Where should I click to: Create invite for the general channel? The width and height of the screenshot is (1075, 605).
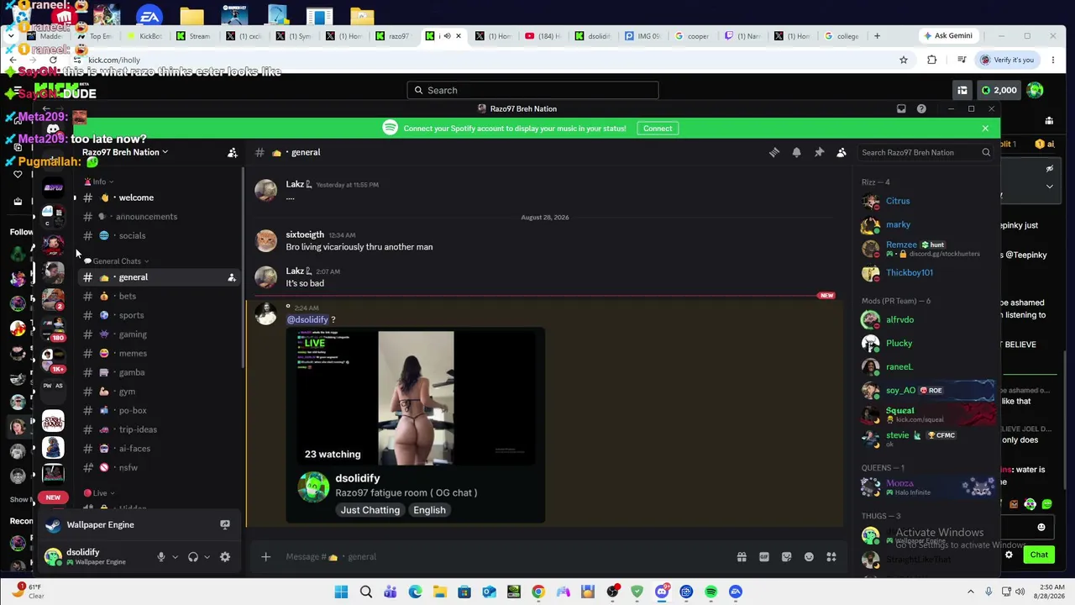(x=232, y=277)
